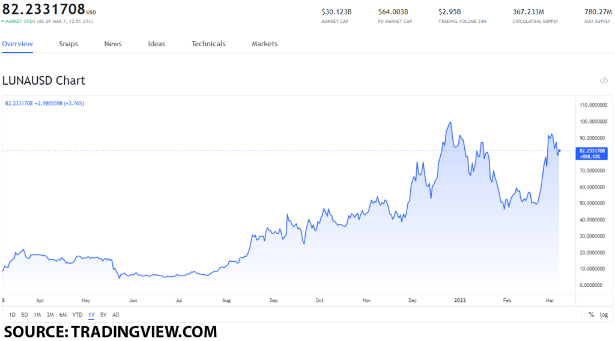Click the large 82.2331708 USD price
615x341 pixels.
point(49,9)
